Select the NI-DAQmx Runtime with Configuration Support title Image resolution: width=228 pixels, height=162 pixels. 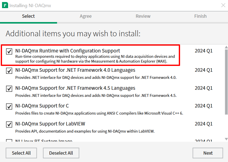68,51
